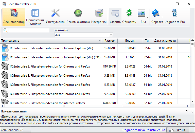Screen dimensions: 195x133
Task: Click the horizontal scrollbar left arrow
Action: pyautogui.click(x=2, y=106)
